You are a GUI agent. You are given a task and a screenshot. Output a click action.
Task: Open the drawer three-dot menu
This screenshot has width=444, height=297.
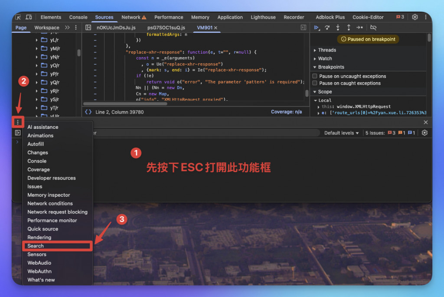(x=18, y=122)
